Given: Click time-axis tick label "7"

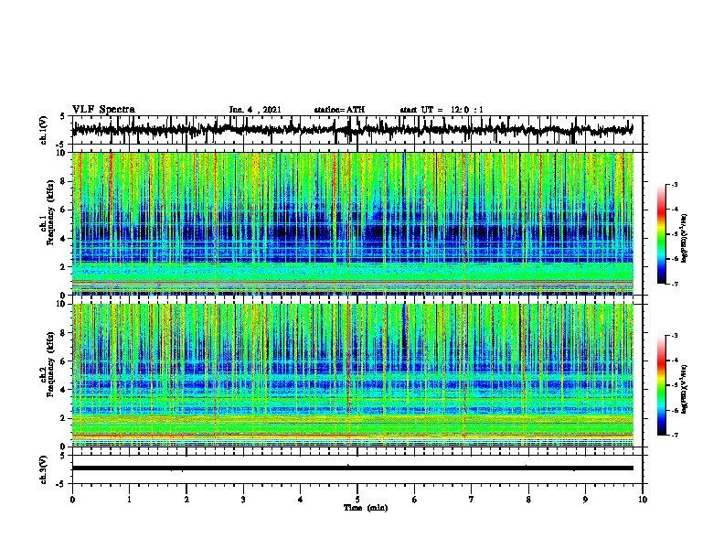Looking at the screenshot, I should (472, 500).
